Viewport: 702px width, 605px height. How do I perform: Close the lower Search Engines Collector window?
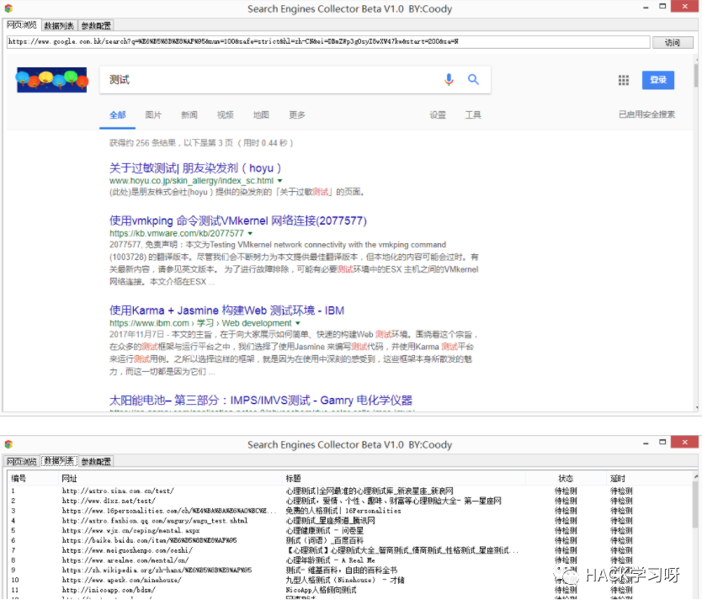[684, 442]
